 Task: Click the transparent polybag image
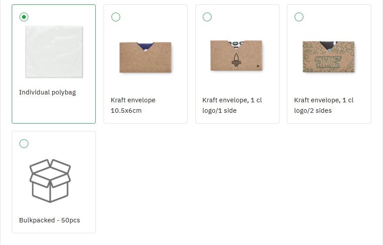point(54,52)
